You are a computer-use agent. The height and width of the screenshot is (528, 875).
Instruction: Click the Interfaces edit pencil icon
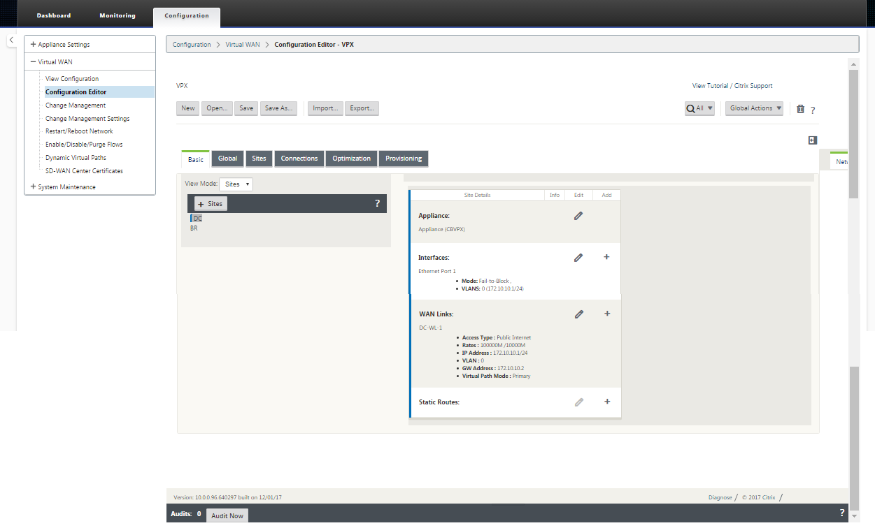pos(578,258)
